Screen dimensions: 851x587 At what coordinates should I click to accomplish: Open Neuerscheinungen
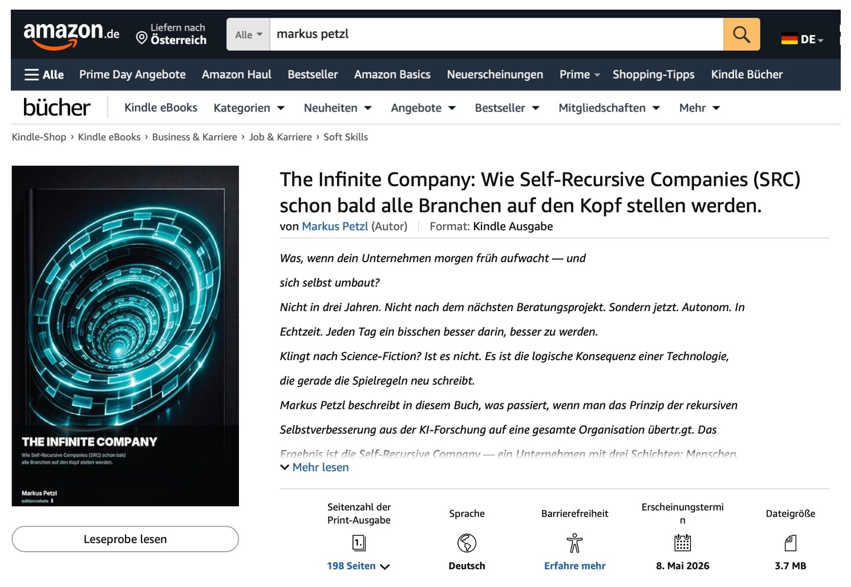pyautogui.click(x=495, y=75)
